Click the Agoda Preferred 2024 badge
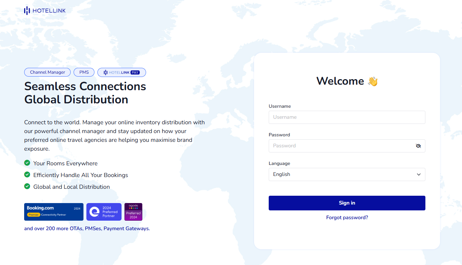Viewport: 462px width, 265px height. click(x=133, y=211)
